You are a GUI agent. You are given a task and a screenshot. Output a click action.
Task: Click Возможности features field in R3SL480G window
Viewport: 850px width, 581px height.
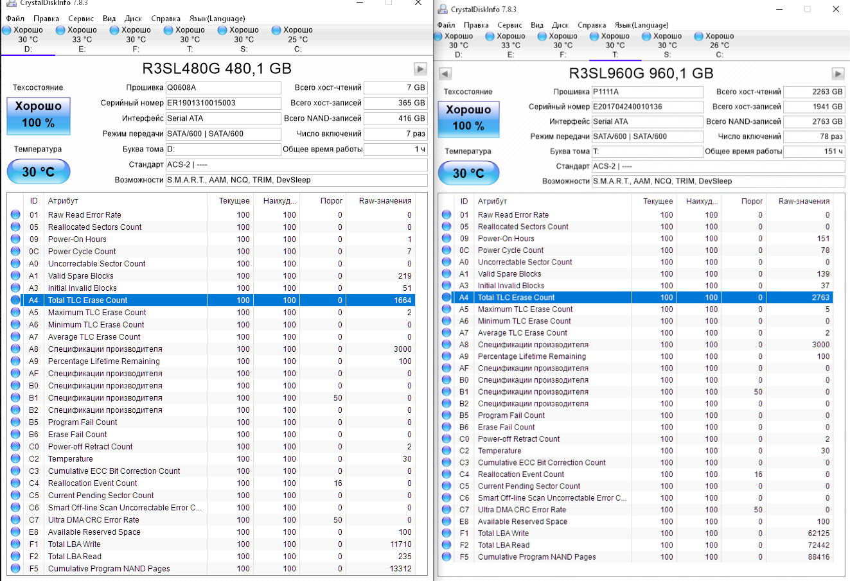[x=297, y=180]
